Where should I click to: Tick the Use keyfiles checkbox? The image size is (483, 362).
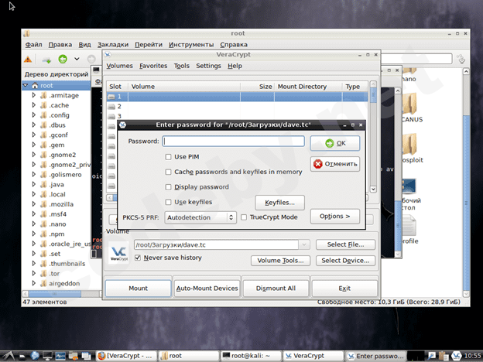pyautogui.click(x=168, y=202)
